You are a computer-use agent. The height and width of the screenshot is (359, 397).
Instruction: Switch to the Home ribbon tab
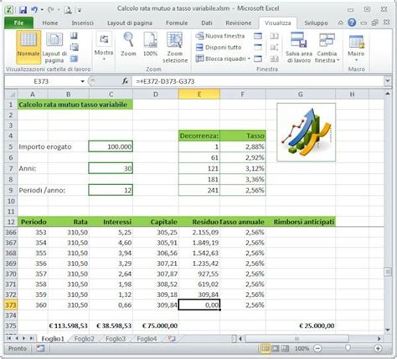(x=50, y=23)
